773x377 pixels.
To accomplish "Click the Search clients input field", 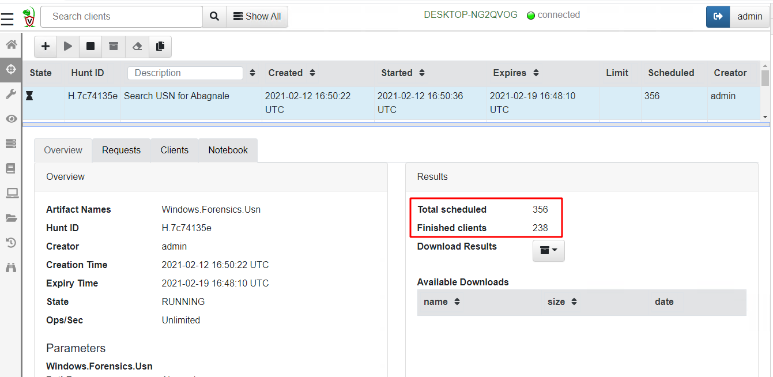I will coord(122,17).
